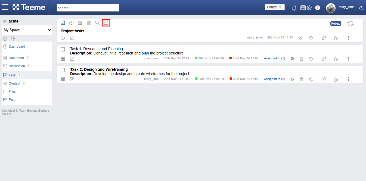Open Files section in sidebar

[x=12, y=92]
